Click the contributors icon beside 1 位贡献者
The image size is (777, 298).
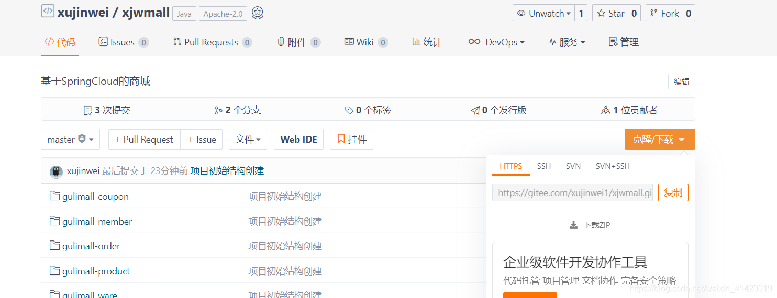click(x=606, y=110)
